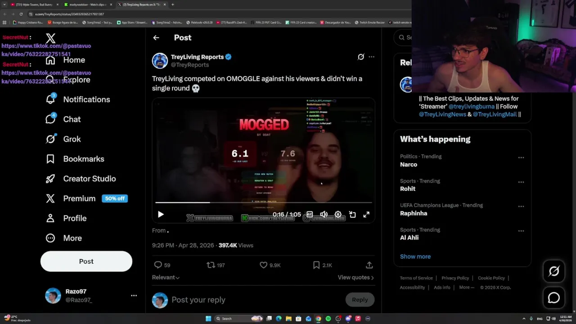
Task: Click the 397.4K Views count
Action: pos(236,245)
